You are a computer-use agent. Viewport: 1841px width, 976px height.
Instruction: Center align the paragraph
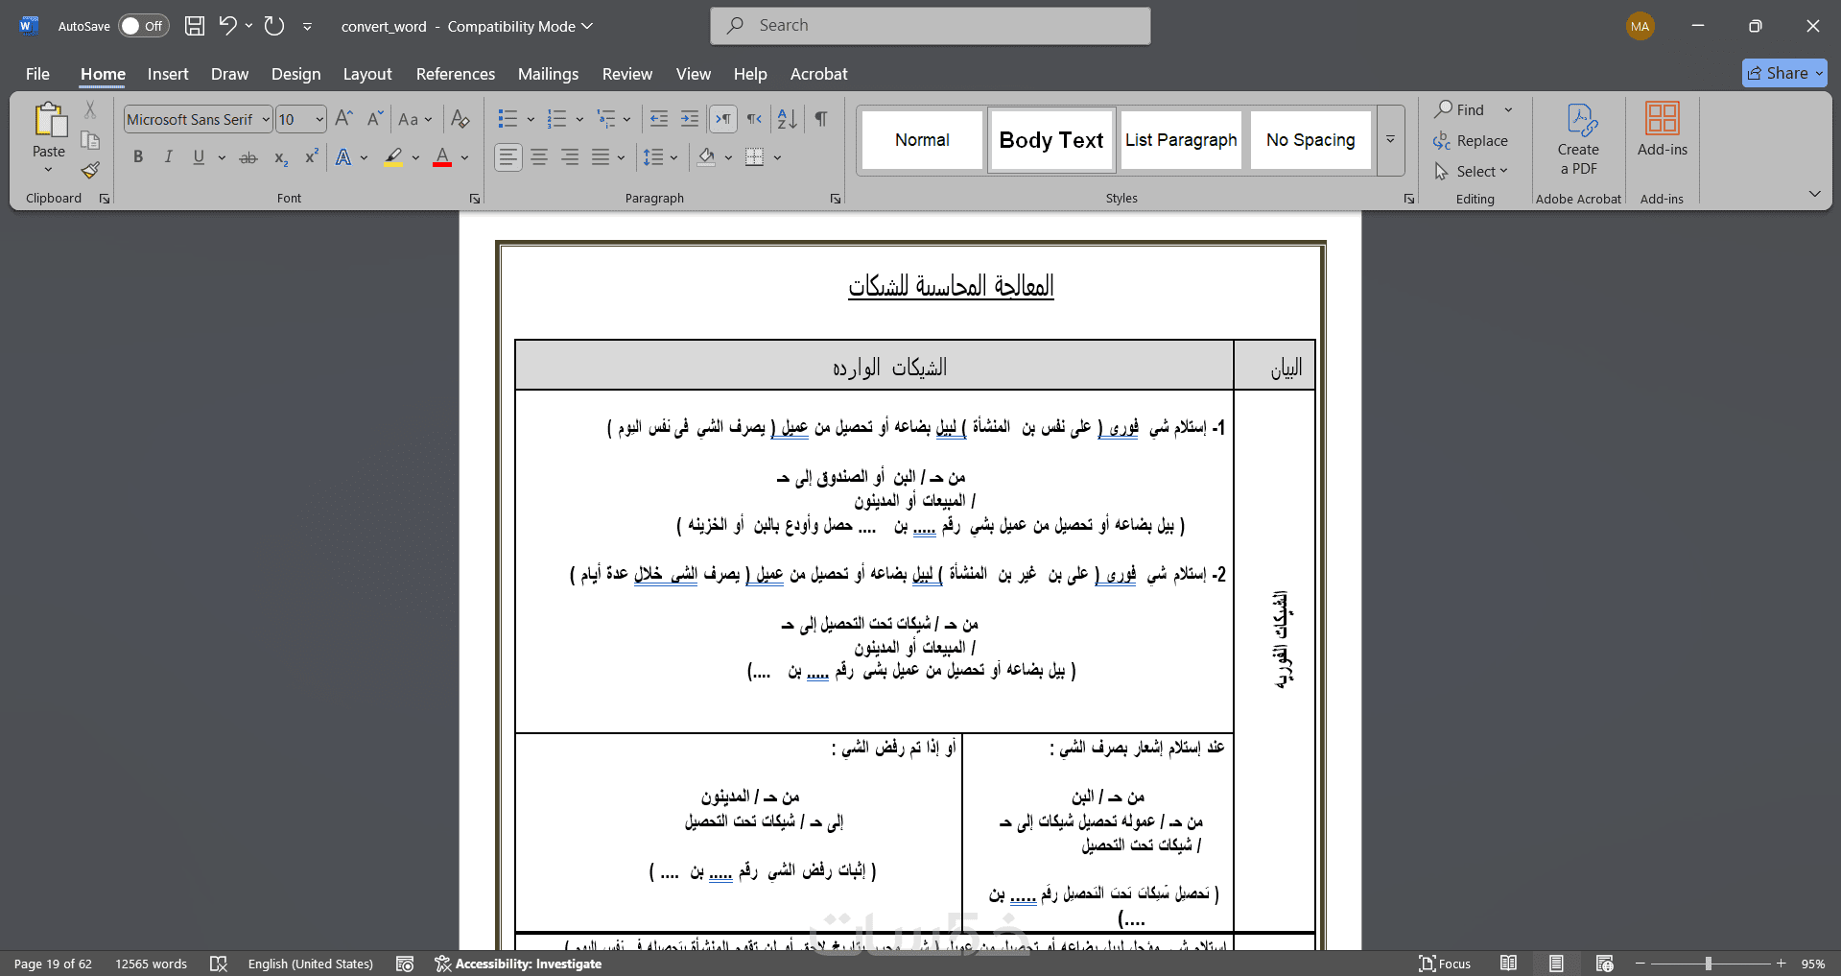(x=540, y=157)
